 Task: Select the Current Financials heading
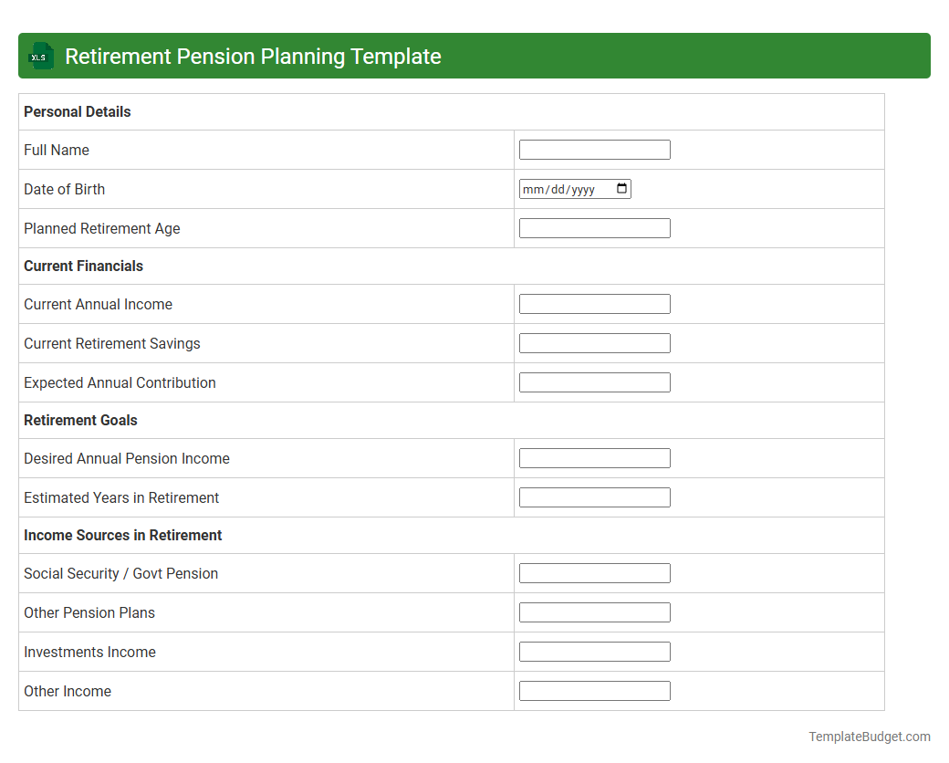(x=83, y=266)
